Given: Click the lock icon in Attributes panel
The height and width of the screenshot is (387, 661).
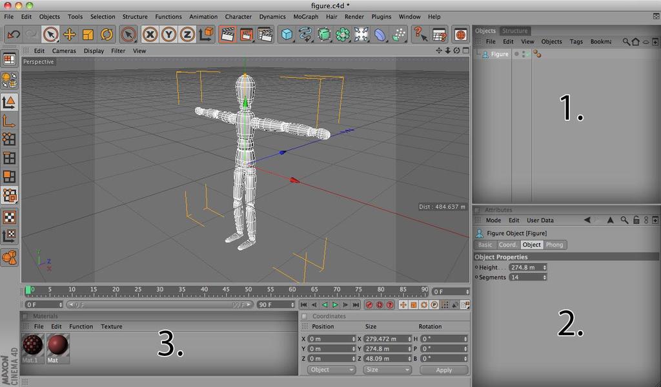Looking at the screenshot, I should [636, 220].
